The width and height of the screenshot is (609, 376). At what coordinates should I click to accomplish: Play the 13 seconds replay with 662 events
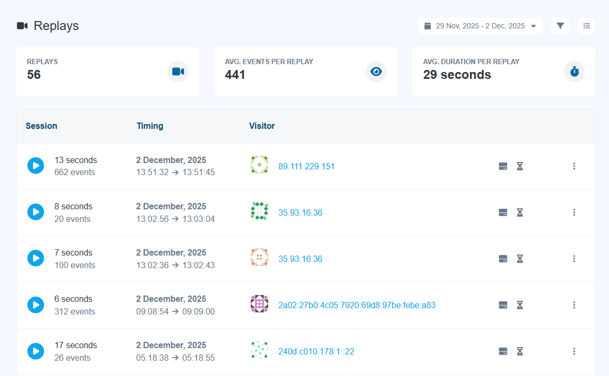tap(36, 166)
